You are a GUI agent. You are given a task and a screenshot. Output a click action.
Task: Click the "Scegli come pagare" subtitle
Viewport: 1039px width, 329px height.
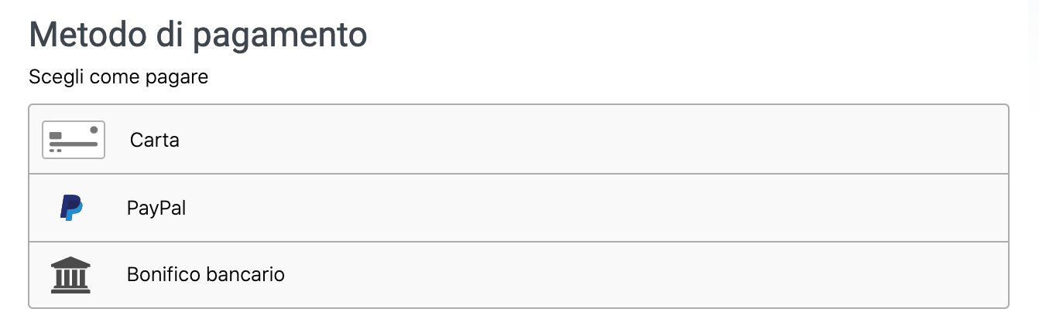click(118, 78)
